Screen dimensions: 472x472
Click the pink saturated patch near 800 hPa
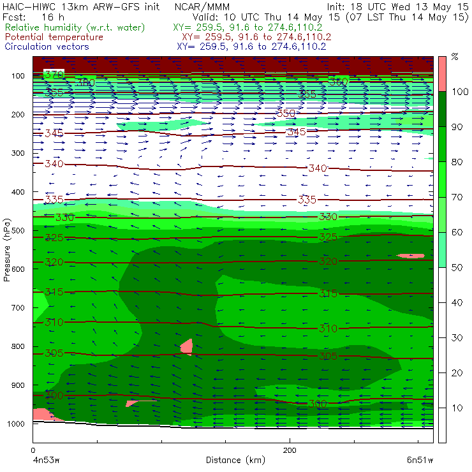[x=187, y=347]
